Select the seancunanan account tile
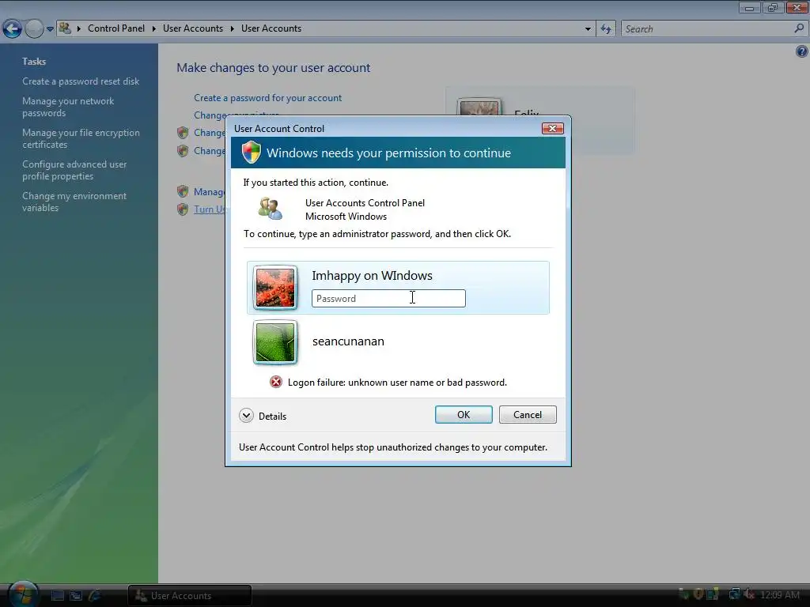Image resolution: width=810 pixels, height=607 pixels. point(398,341)
